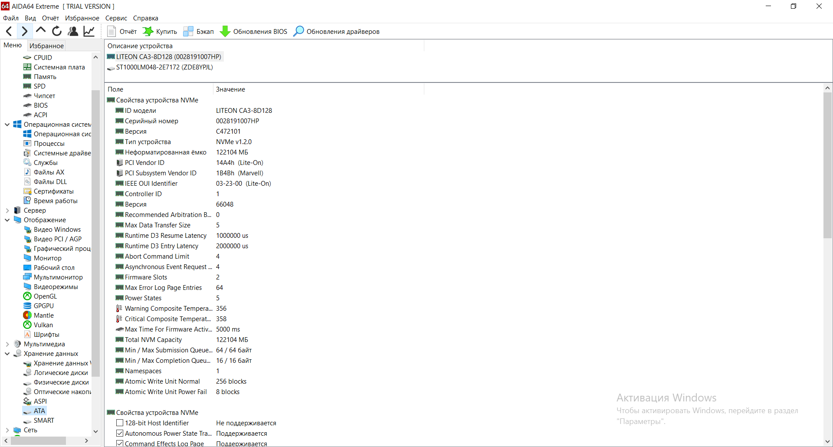Collapse the Хранение данных node

pos(7,354)
